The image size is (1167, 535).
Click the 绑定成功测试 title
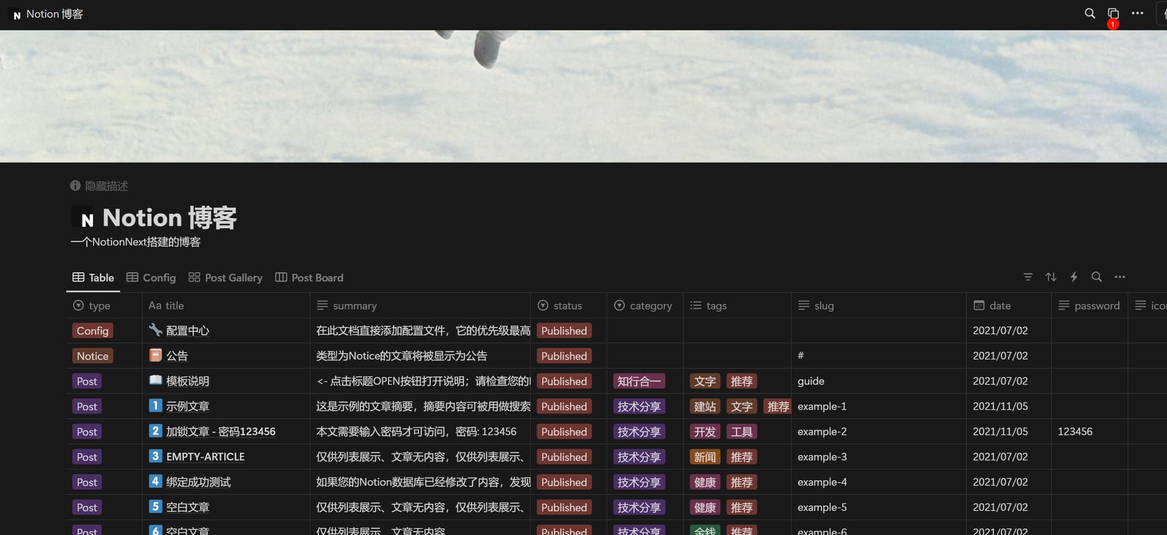point(198,482)
